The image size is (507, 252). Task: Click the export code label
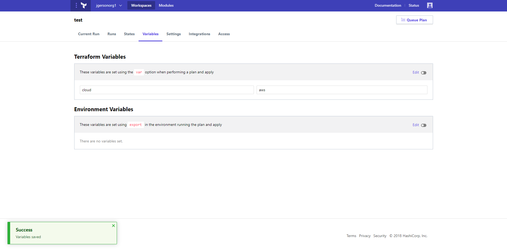coord(136,125)
